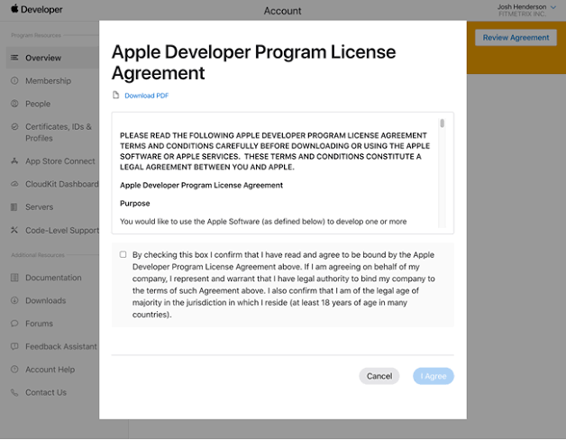This screenshot has height=440, width=566.
Task: Open Account Help in the sidebar
Action: click(x=50, y=370)
